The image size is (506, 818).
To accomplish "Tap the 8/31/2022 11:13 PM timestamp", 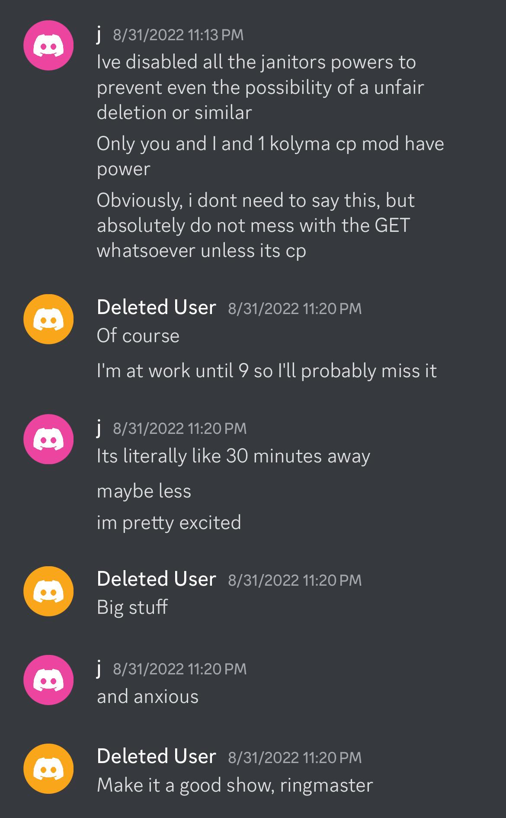I will pyautogui.click(x=178, y=35).
